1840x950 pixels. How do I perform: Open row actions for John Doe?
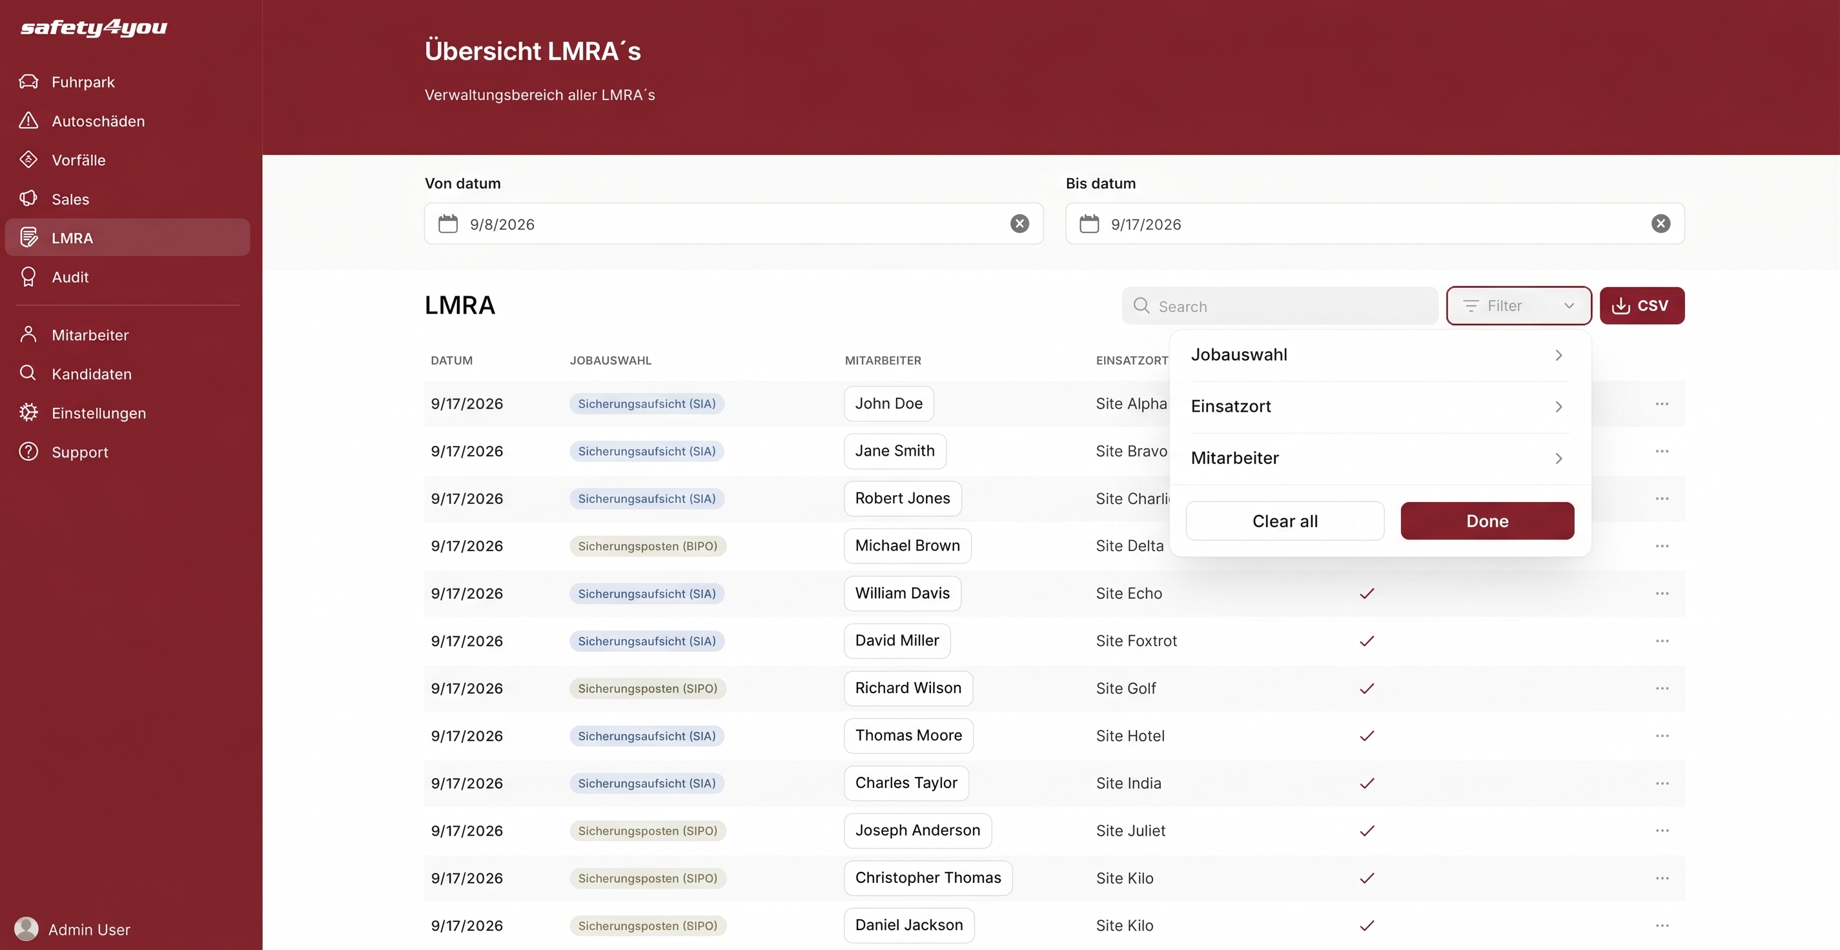click(x=1662, y=403)
